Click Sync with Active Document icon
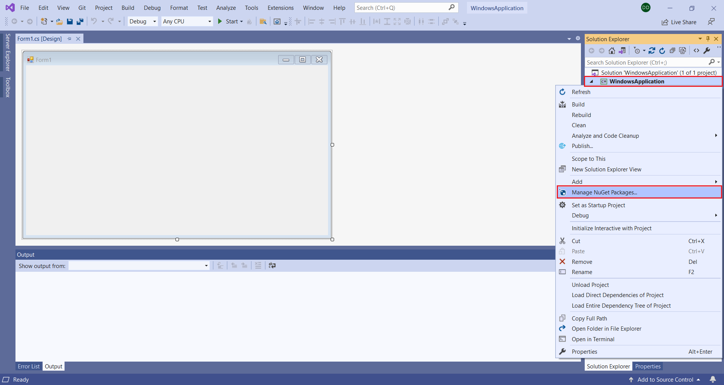724x385 pixels. [652, 51]
